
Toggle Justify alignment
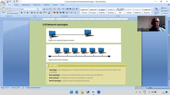(x=63, y=13)
